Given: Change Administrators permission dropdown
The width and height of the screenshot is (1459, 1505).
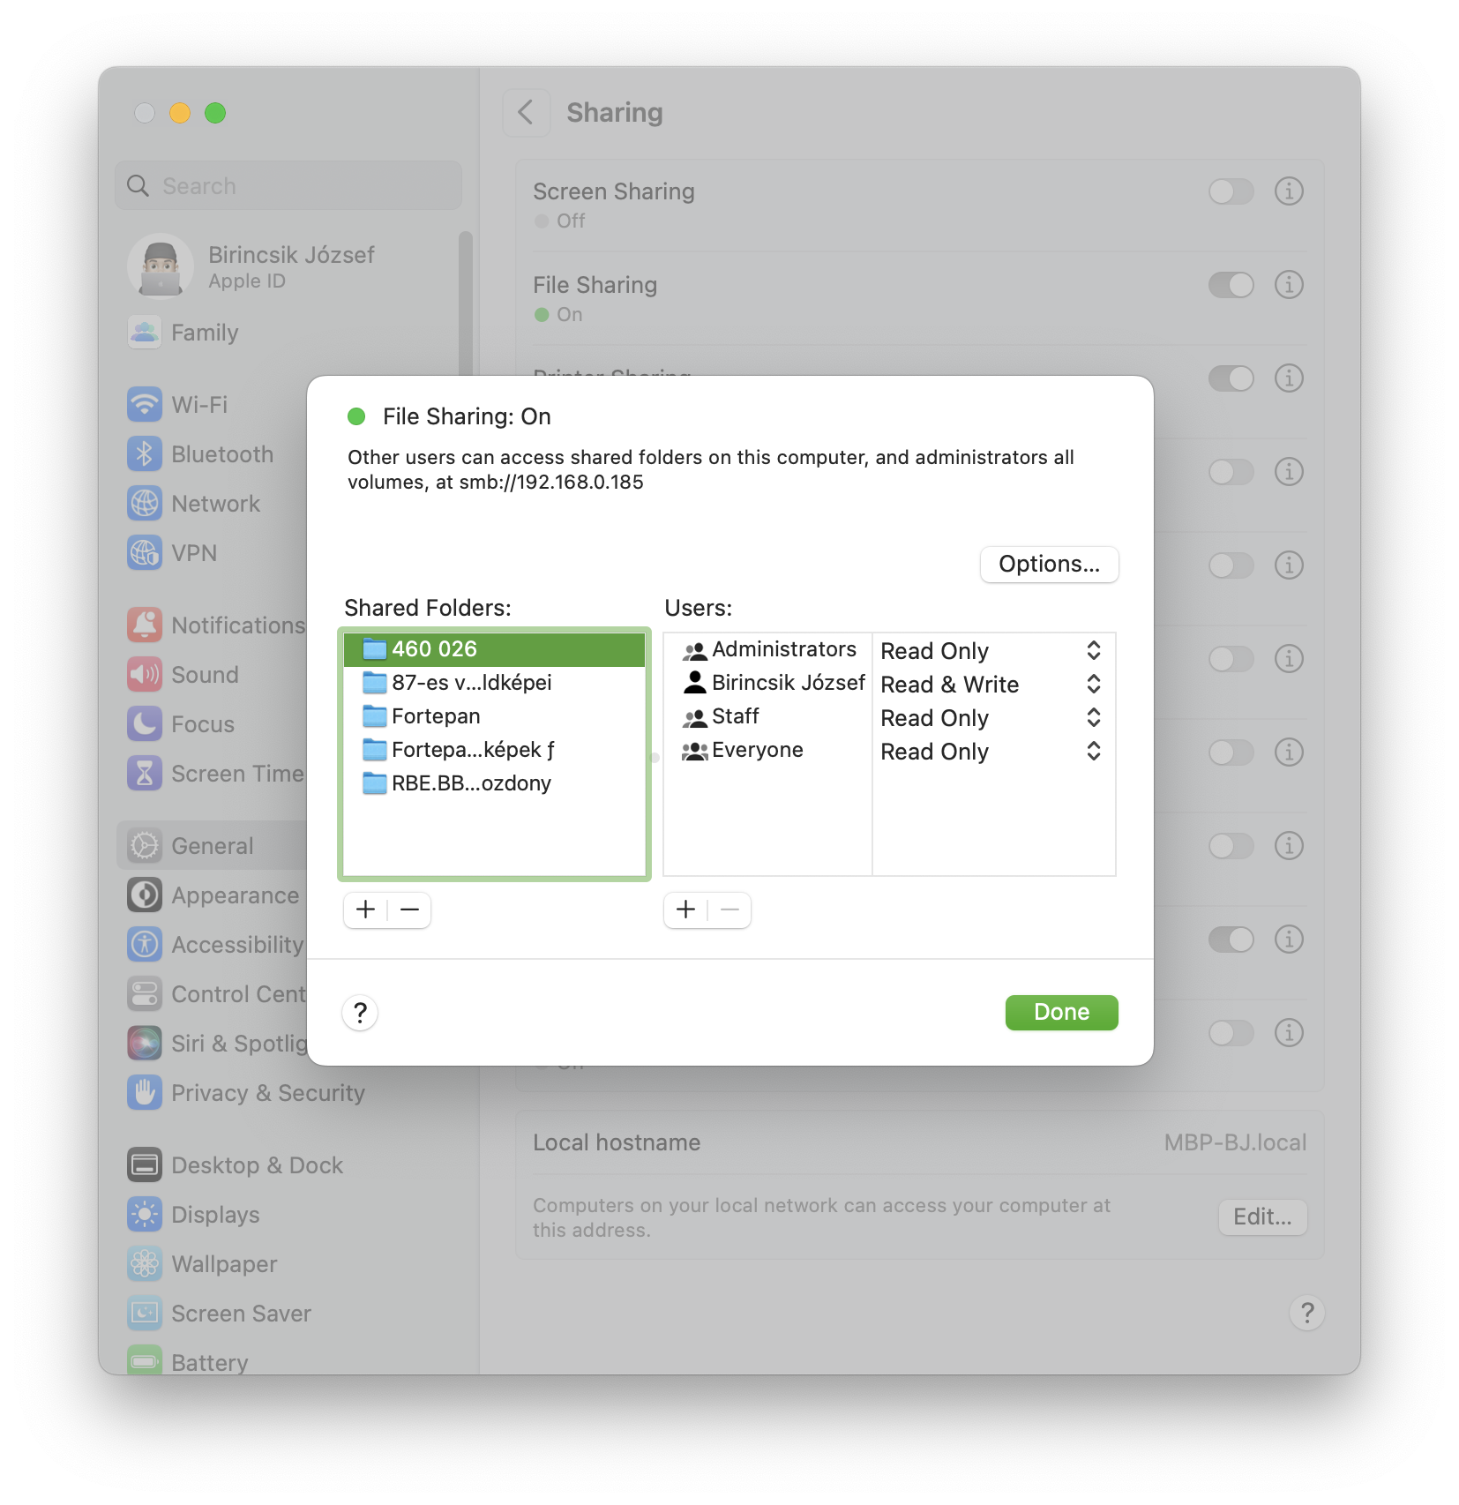Looking at the screenshot, I should coord(993,651).
